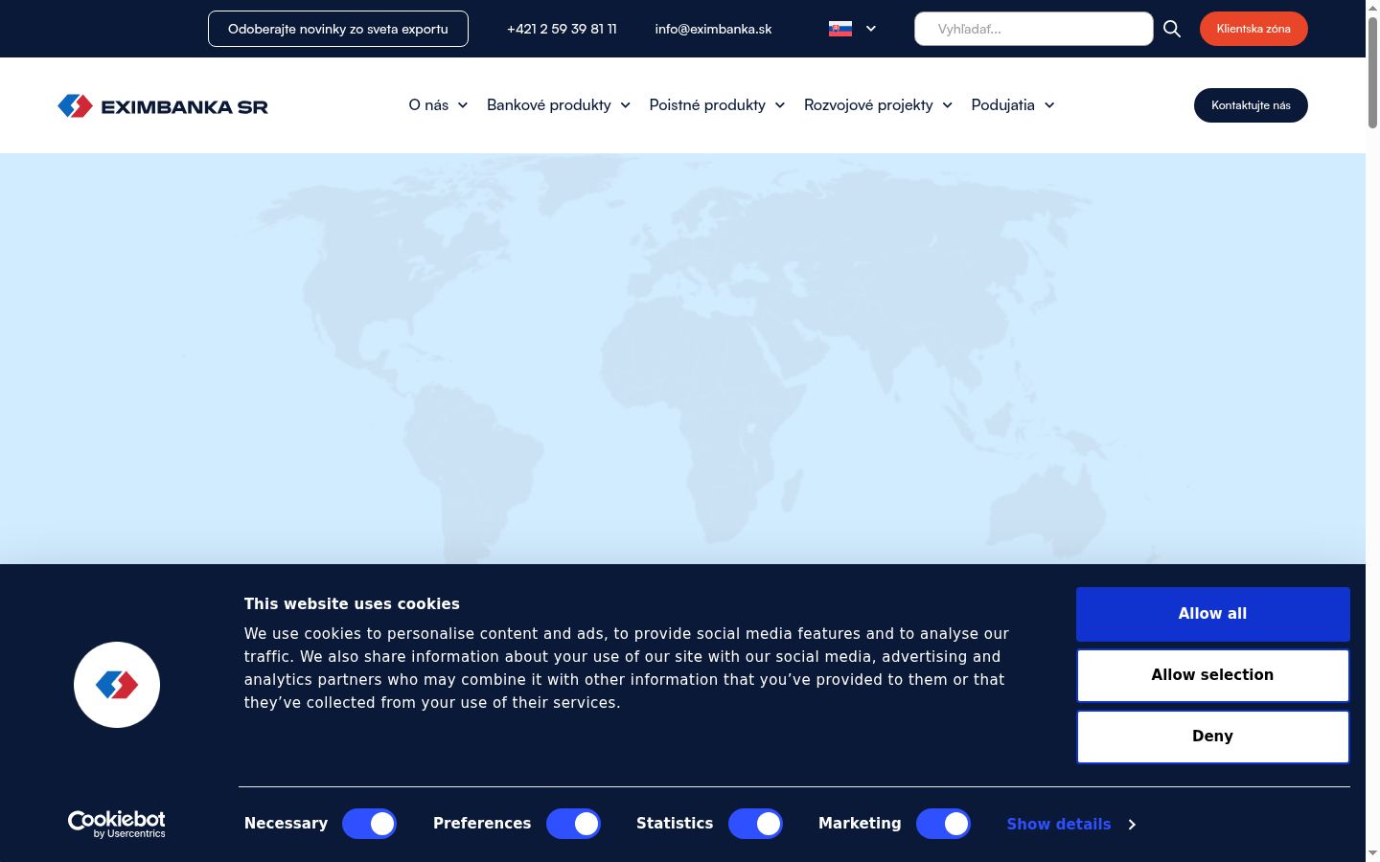The width and height of the screenshot is (1380, 862).
Task: Open the Klientska zóna button
Action: (x=1253, y=29)
